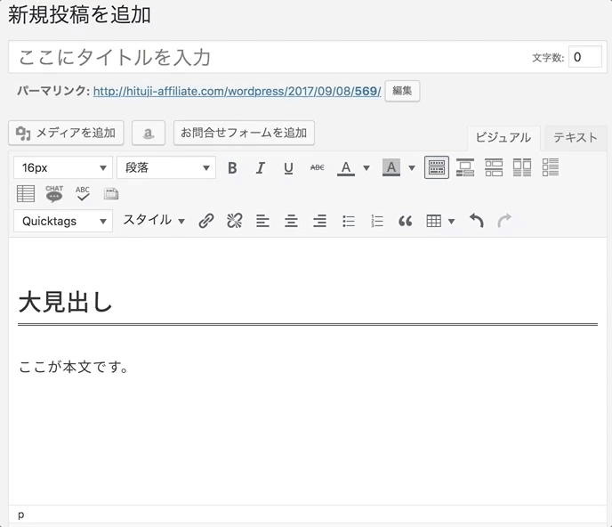Image resolution: width=612 pixels, height=527 pixels.
Task: Insert two-row layout block icon
Action: pyautogui.click(x=494, y=167)
